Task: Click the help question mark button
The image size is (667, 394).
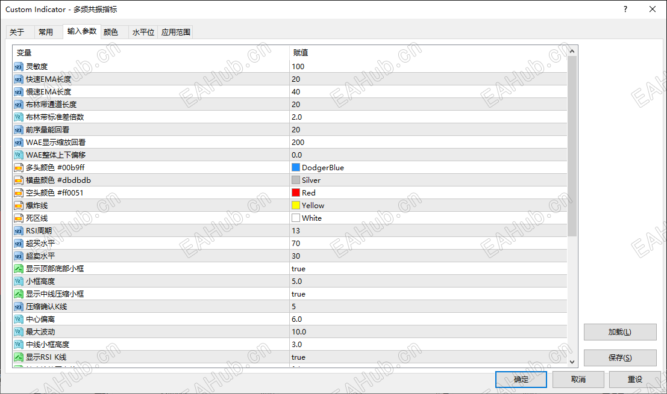Action: coord(625,10)
